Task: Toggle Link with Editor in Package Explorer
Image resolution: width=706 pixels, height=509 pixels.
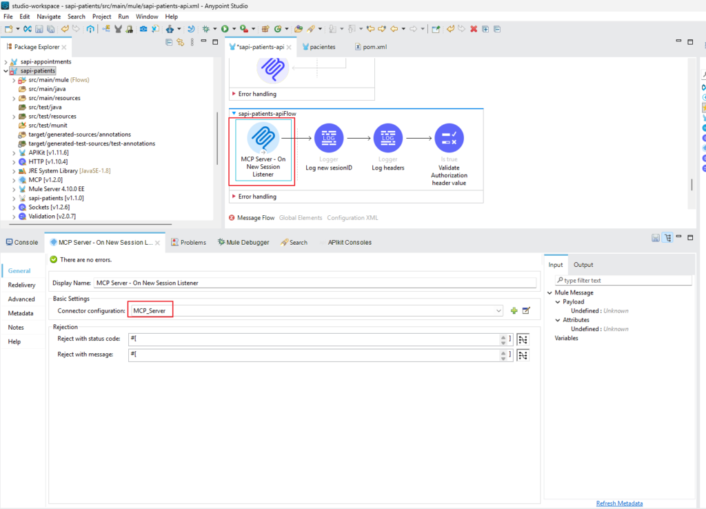Action: point(181,42)
